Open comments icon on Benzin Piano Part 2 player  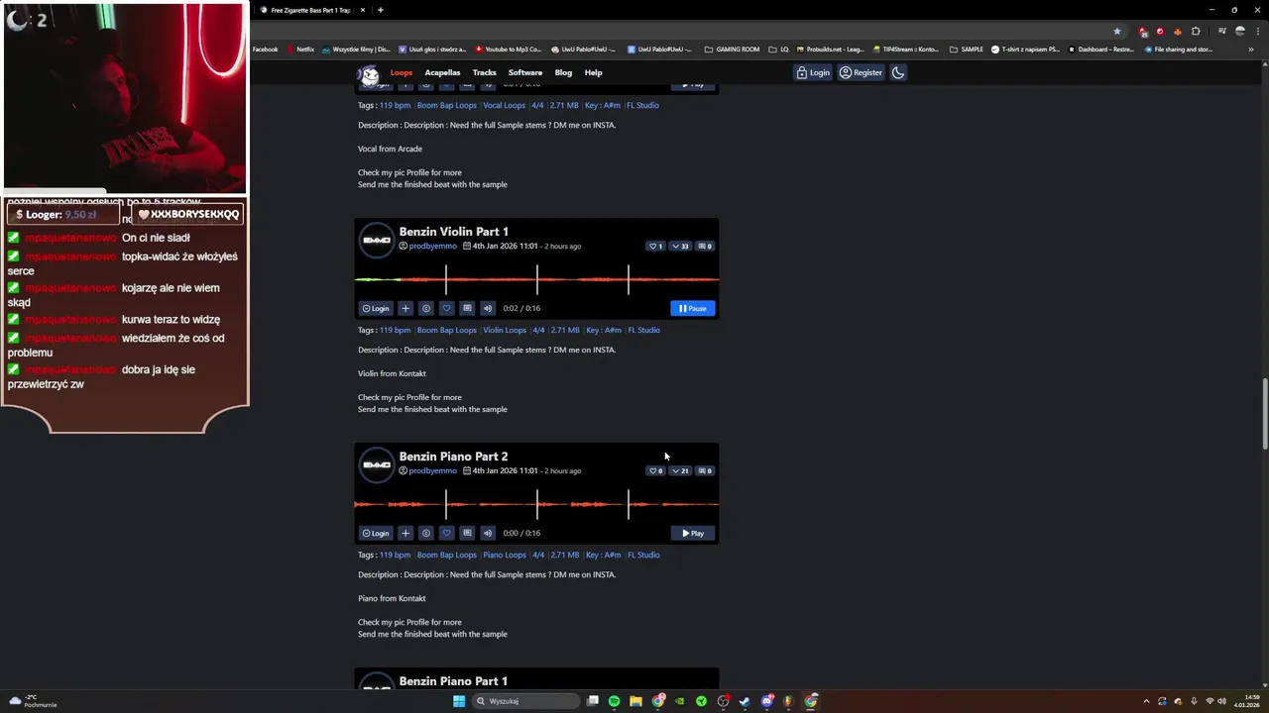(x=467, y=533)
